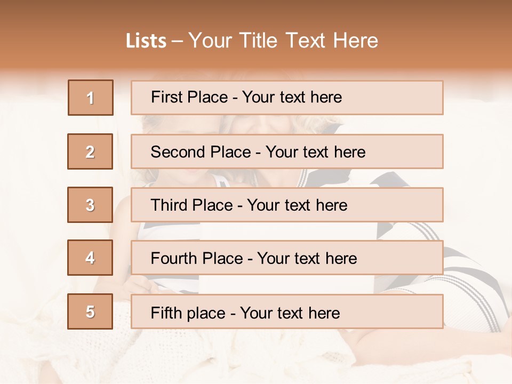Click the number 3 box
The height and width of the screenshot is (384, 512).
click(90, 205)
